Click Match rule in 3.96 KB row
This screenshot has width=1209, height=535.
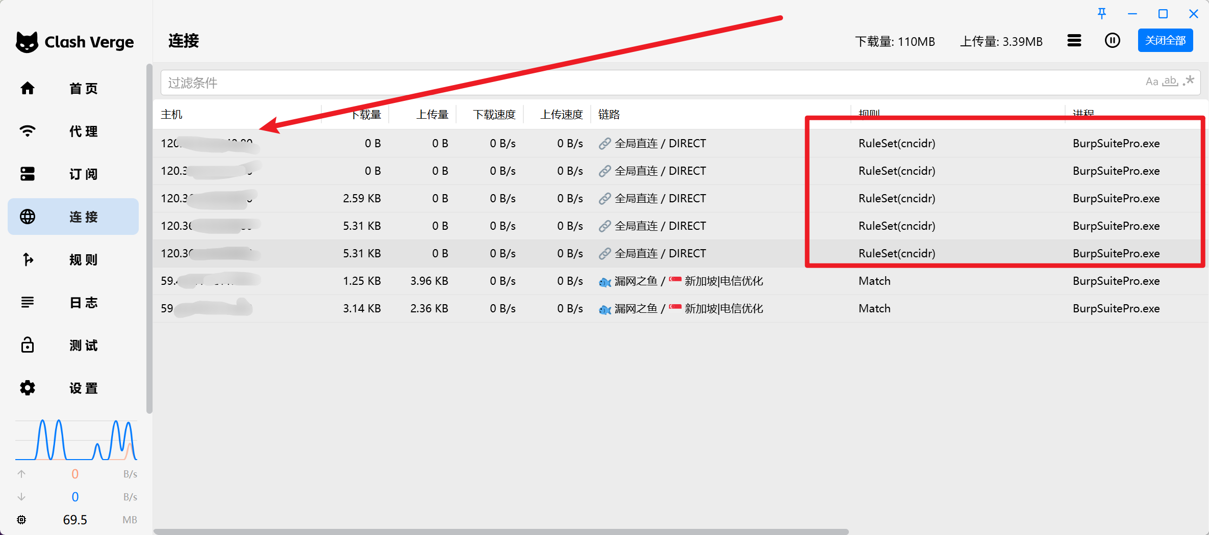click(874, 281)
